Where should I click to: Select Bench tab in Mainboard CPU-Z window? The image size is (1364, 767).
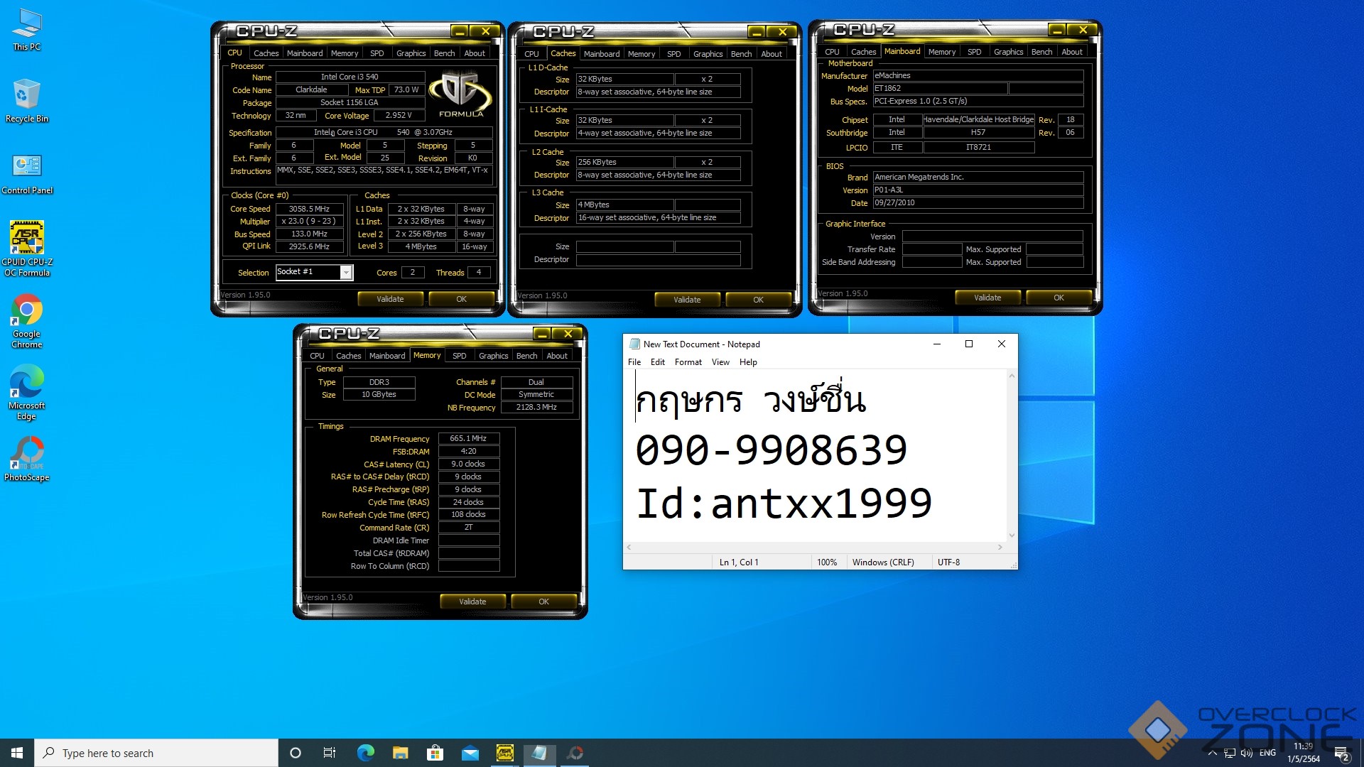coord(1041,52)
